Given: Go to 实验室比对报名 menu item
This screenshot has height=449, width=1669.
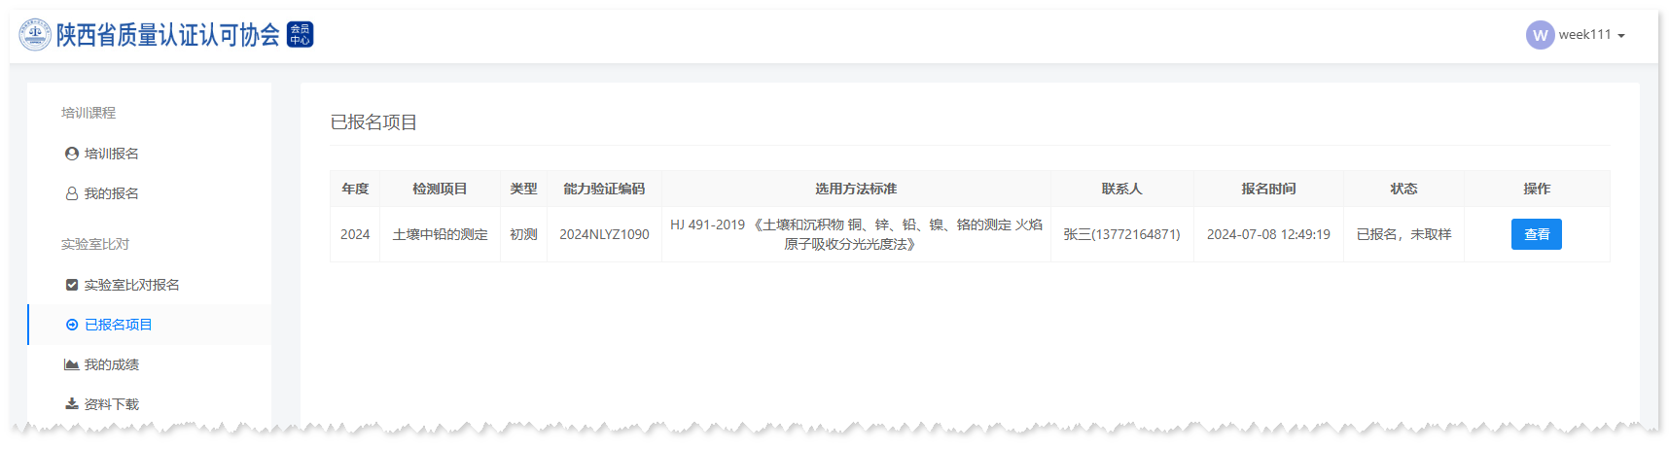Looking at the screenshot, I should coord(149,285).
